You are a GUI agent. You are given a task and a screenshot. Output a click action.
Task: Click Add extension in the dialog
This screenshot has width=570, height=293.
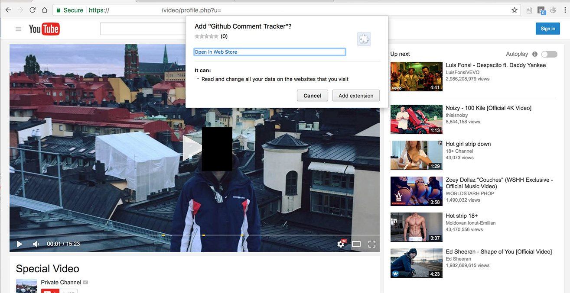(x=356, y=96)
